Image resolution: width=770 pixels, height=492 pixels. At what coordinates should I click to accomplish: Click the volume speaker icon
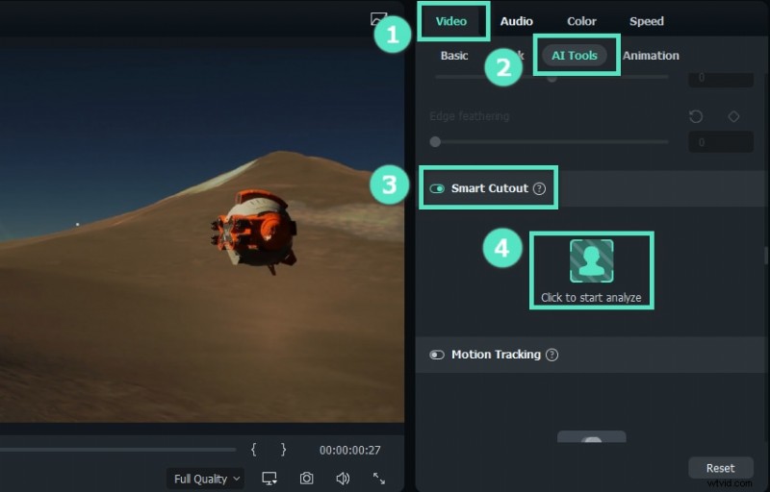[342, 479]
